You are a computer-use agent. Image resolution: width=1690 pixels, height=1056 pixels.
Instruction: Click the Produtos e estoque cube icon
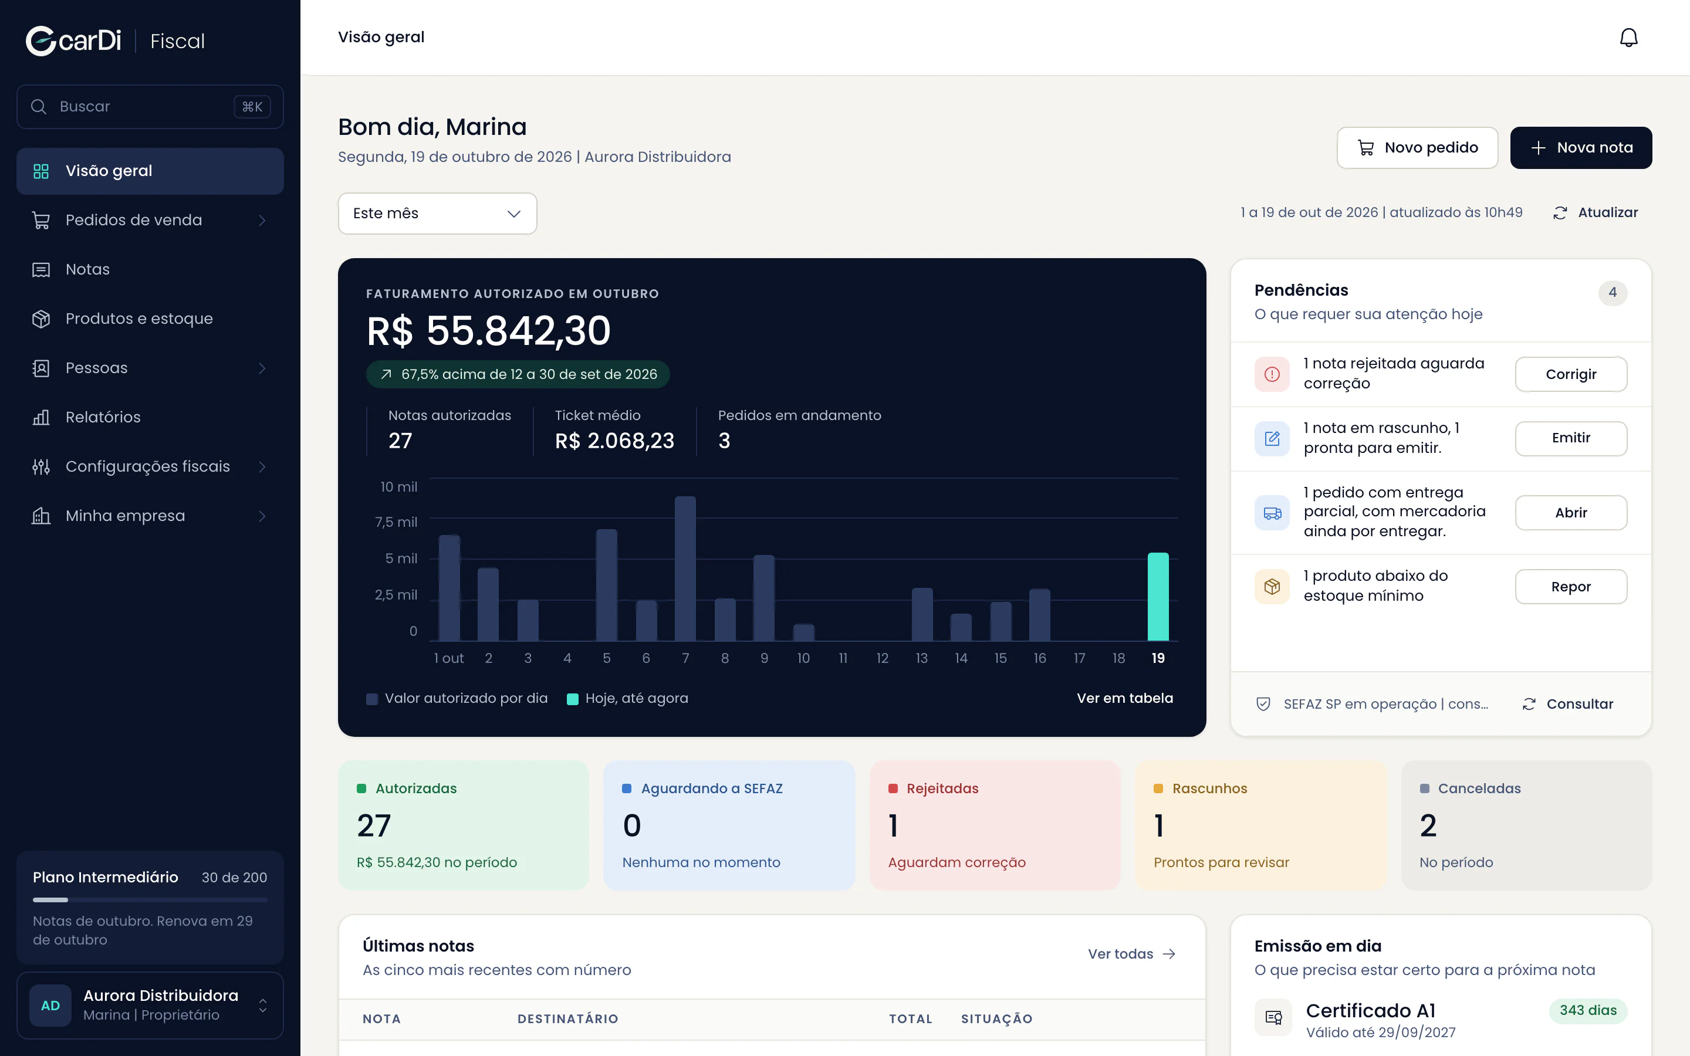click(x=41, y=319)
